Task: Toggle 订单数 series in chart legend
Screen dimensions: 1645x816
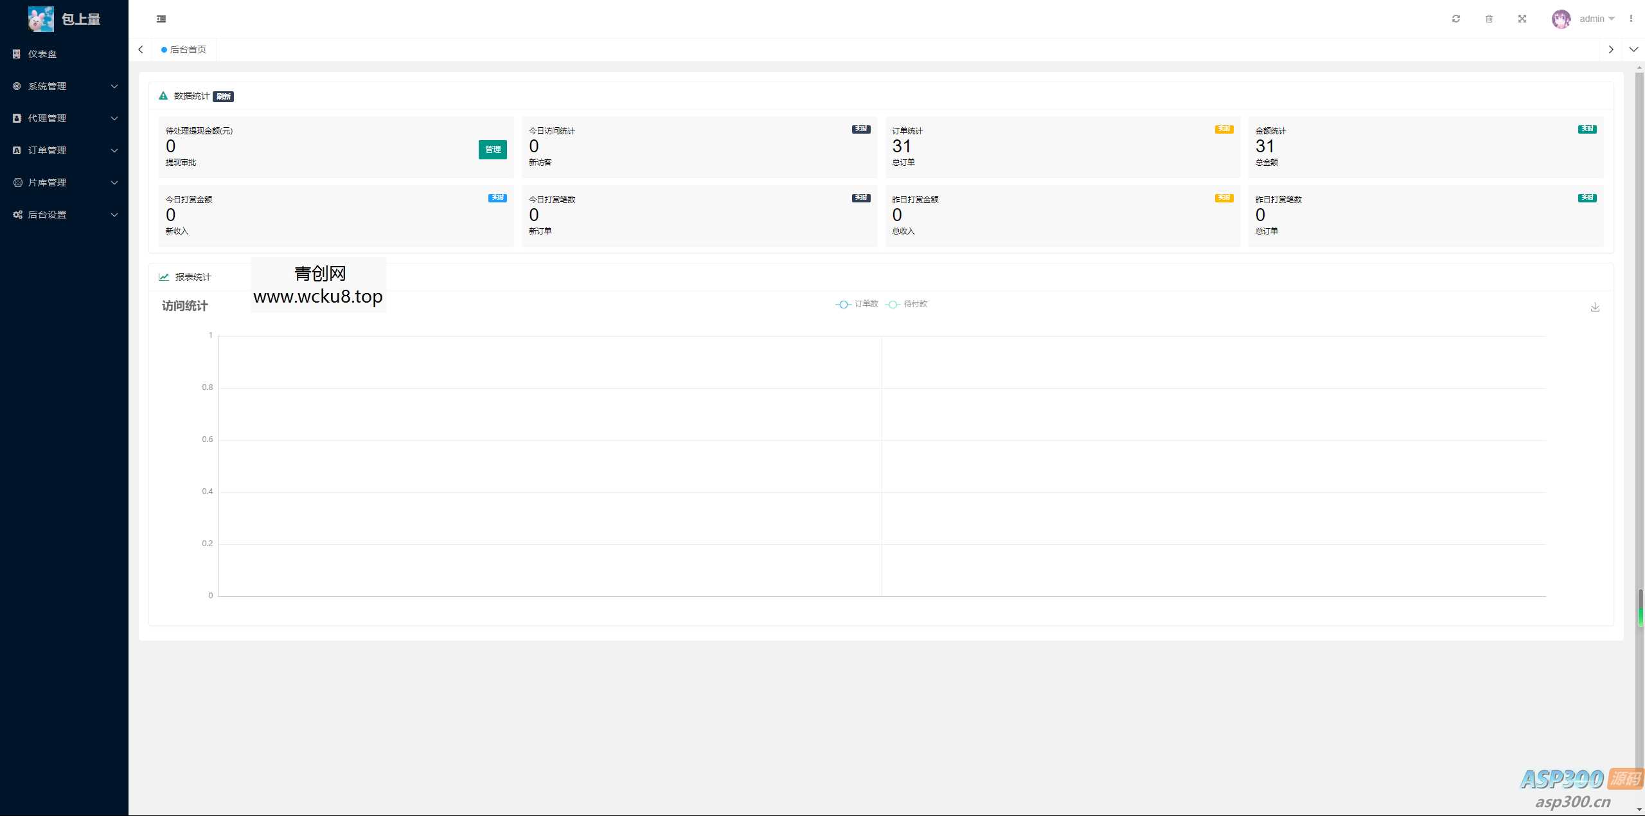Action: (857, 304)
